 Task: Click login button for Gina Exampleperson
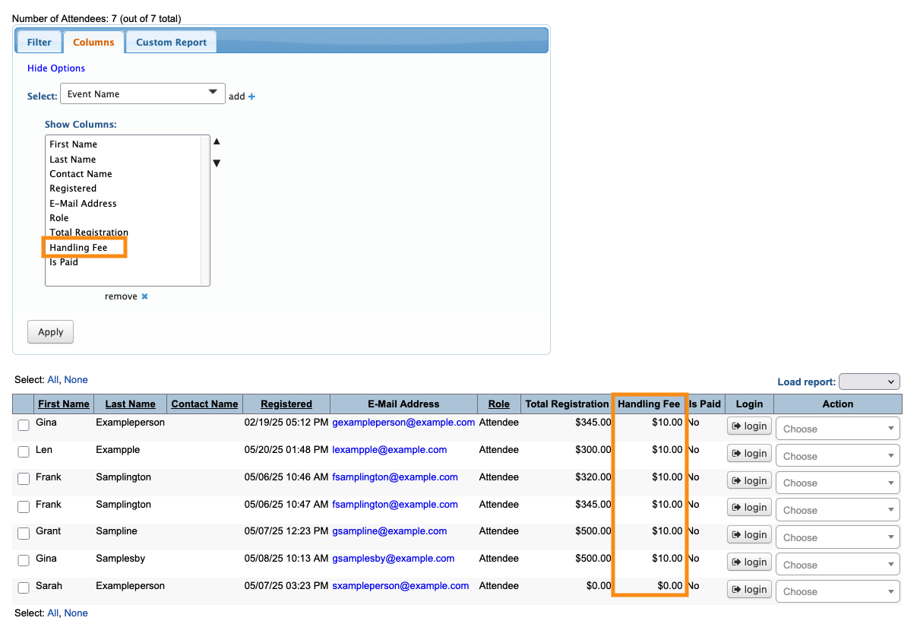[x=749, y=426]
